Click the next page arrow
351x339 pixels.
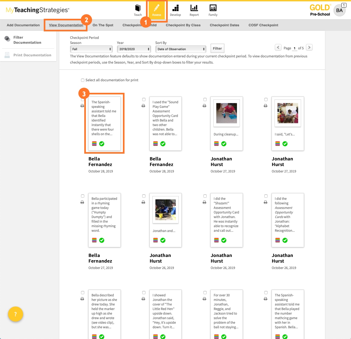pyautogui.click(x=309, y=47)
